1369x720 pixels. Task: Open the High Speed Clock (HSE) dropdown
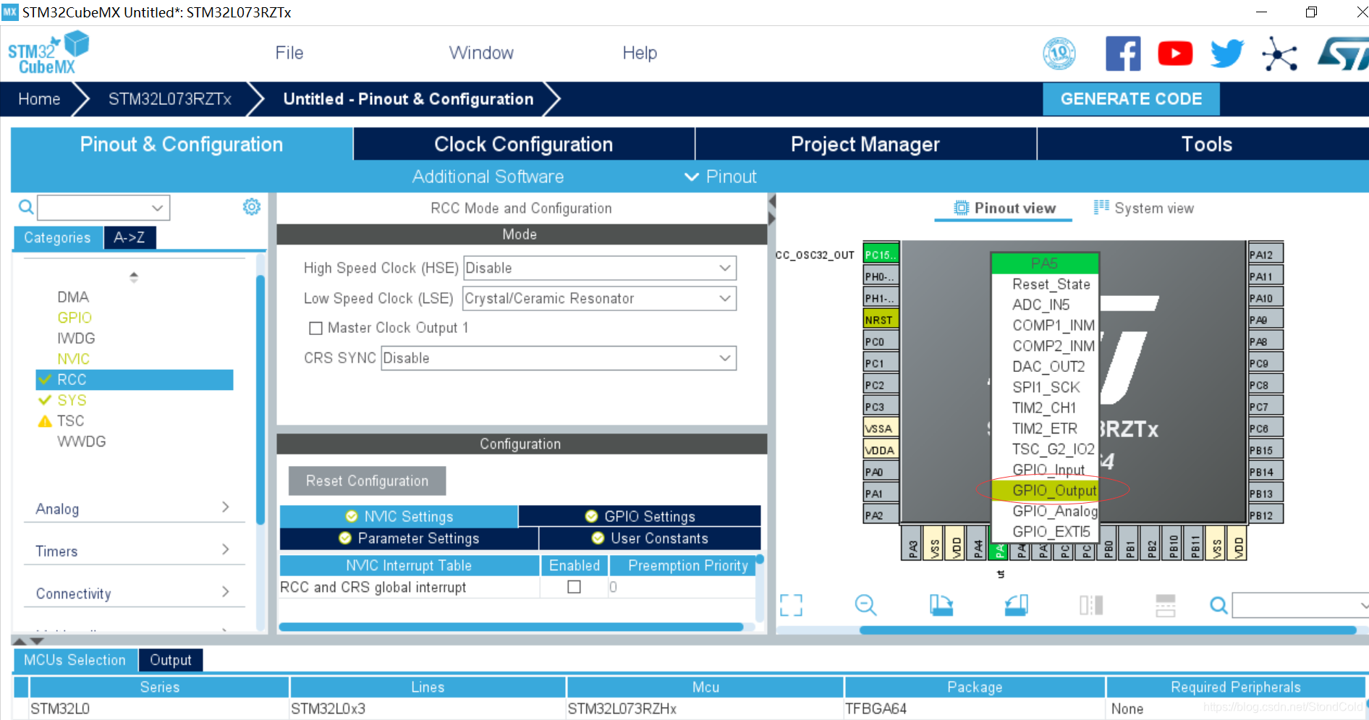pyautogui.click(x=600, y=268)
